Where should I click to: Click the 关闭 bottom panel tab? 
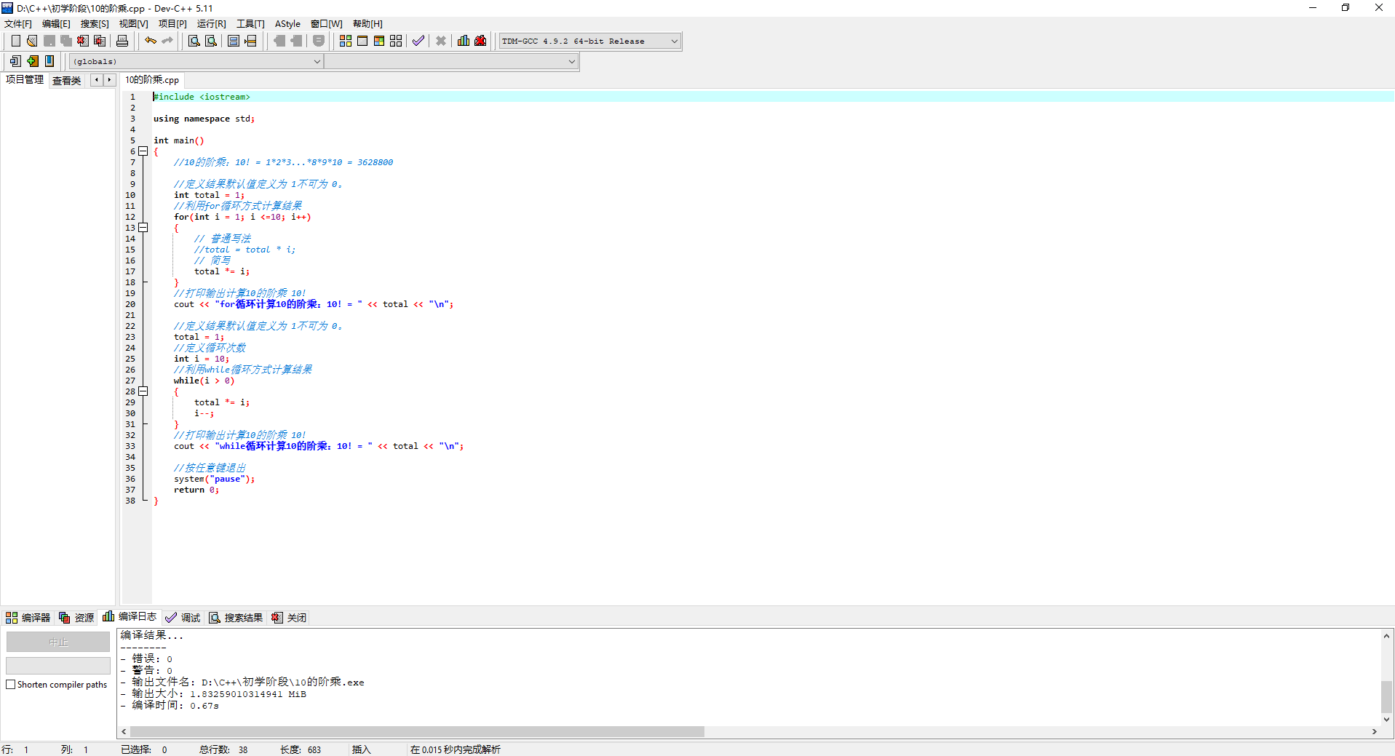click(289, 618)
